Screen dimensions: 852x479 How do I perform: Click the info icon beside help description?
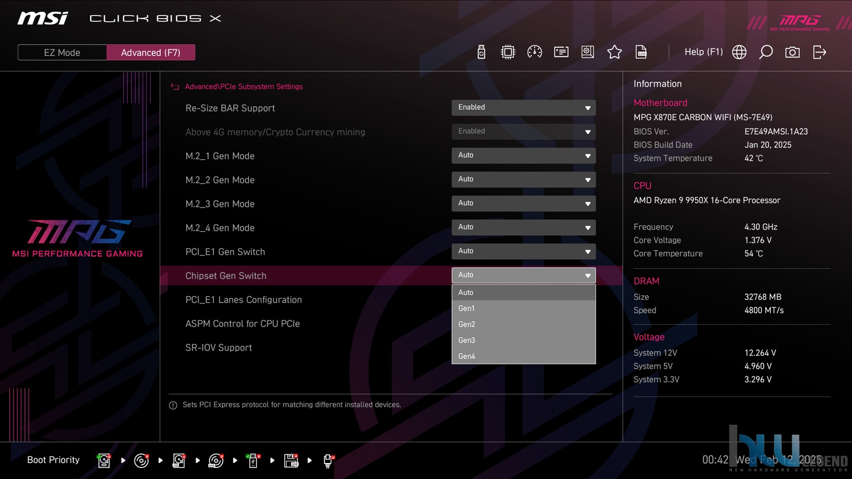tap(173, 405)
